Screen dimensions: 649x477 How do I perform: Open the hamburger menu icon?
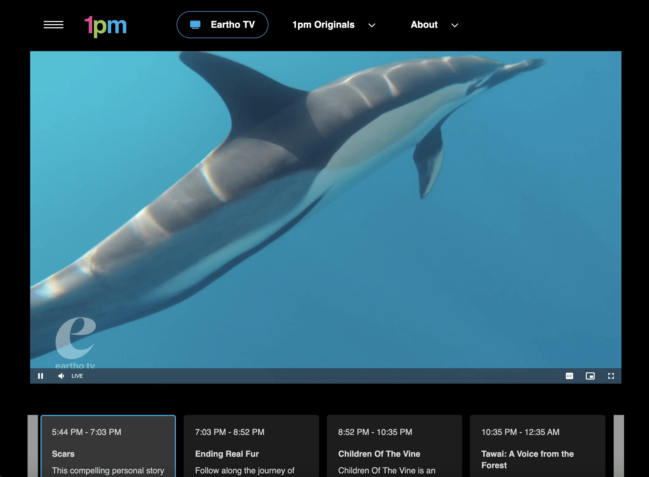click(x=54, y=25)
